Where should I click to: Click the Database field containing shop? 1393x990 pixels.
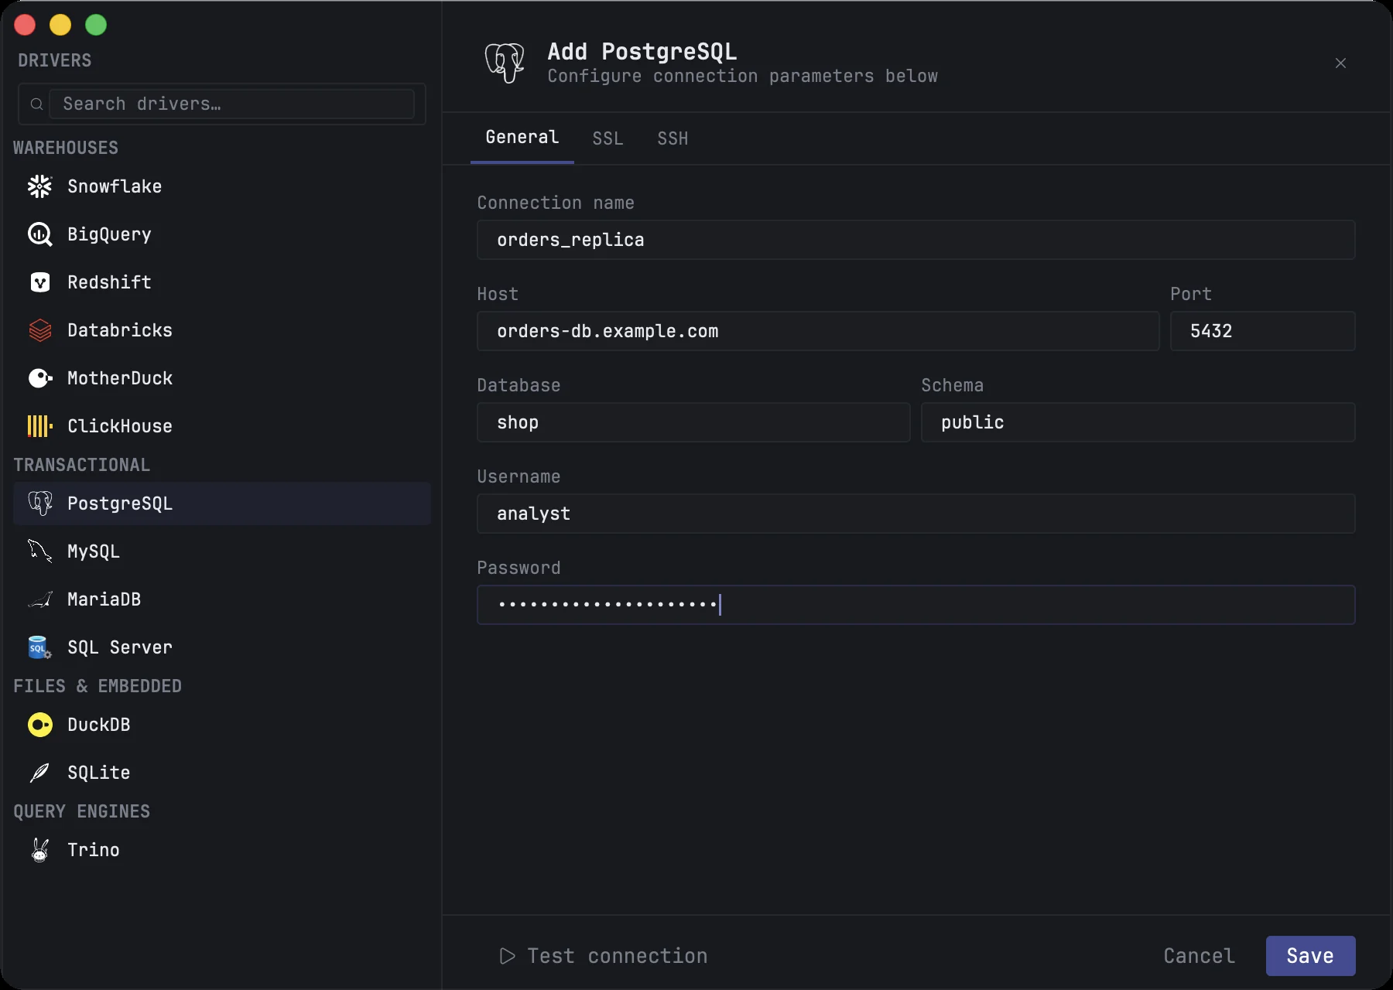693,422
